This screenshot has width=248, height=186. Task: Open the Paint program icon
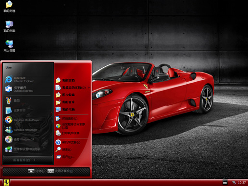pos(9,100)
